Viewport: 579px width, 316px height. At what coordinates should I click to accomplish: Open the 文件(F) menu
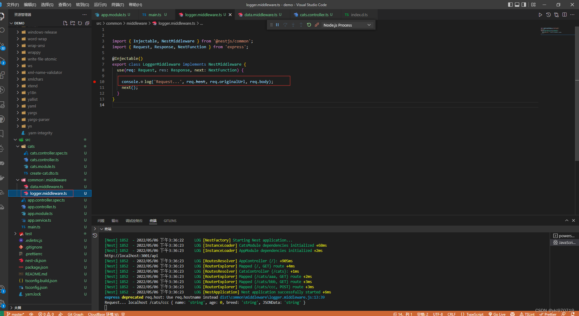click(x=13, y=5)
